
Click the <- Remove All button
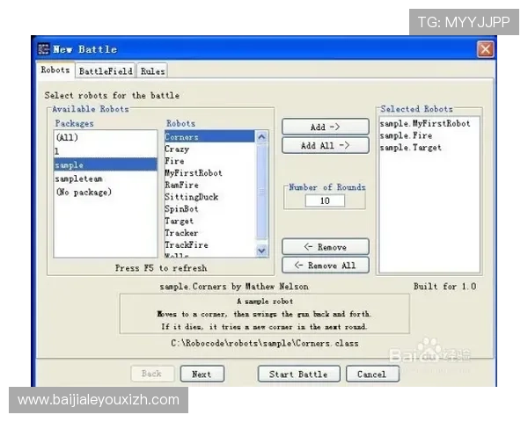click(x=326, y=266)
